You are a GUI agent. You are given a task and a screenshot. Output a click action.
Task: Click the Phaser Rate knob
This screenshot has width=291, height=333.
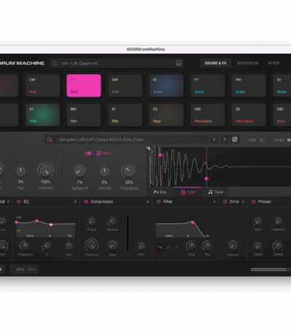(258, 222)
